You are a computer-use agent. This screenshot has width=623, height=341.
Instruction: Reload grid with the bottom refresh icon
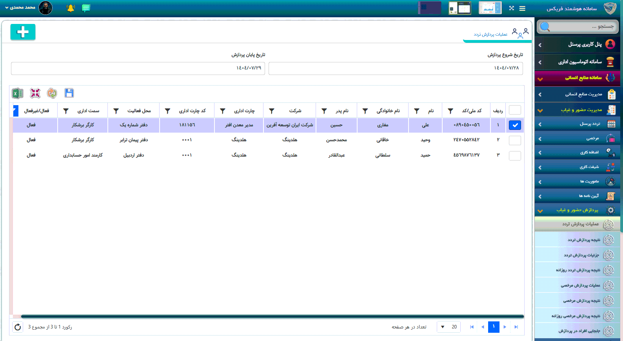click(18, 327)
